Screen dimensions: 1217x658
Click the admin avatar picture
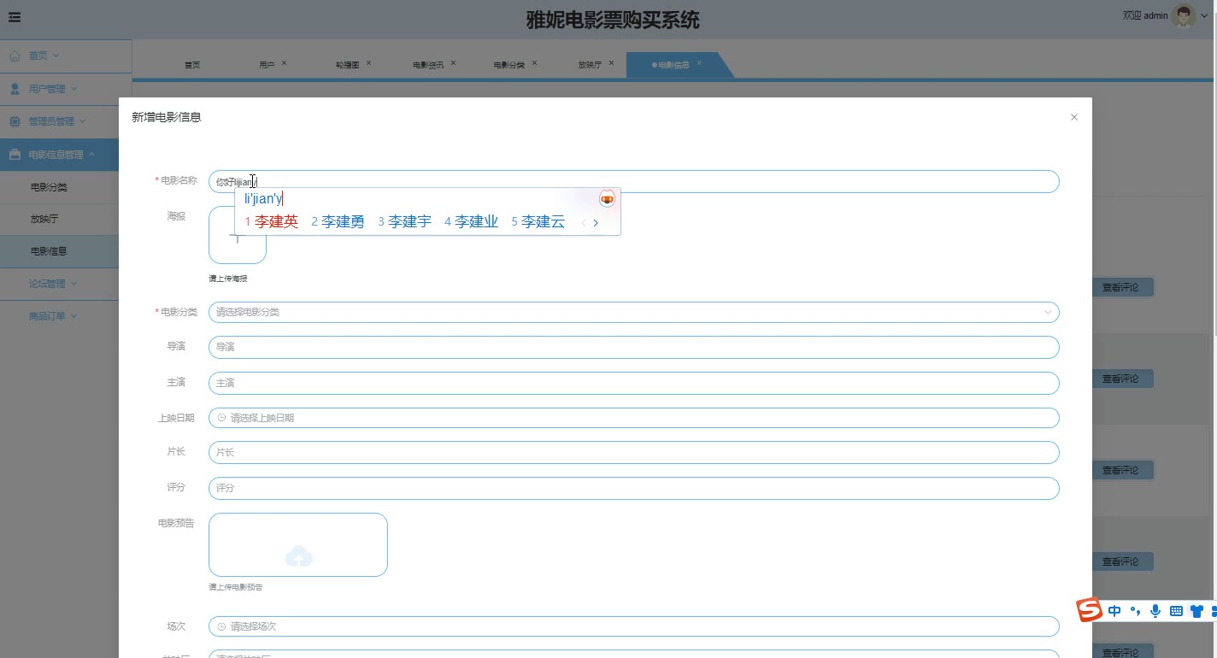click(1184, 16)
